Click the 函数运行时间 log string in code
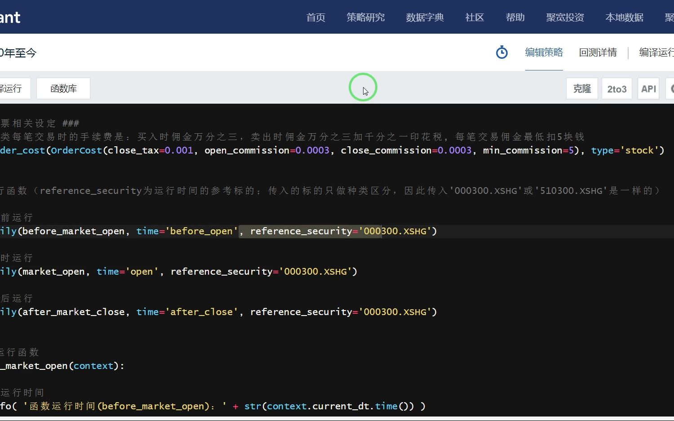This screenshot has width=674, height=421. tap(124, 406)
